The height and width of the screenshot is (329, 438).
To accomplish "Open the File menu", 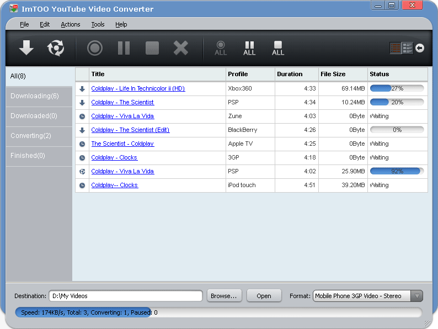I will (x=24, y=25).
